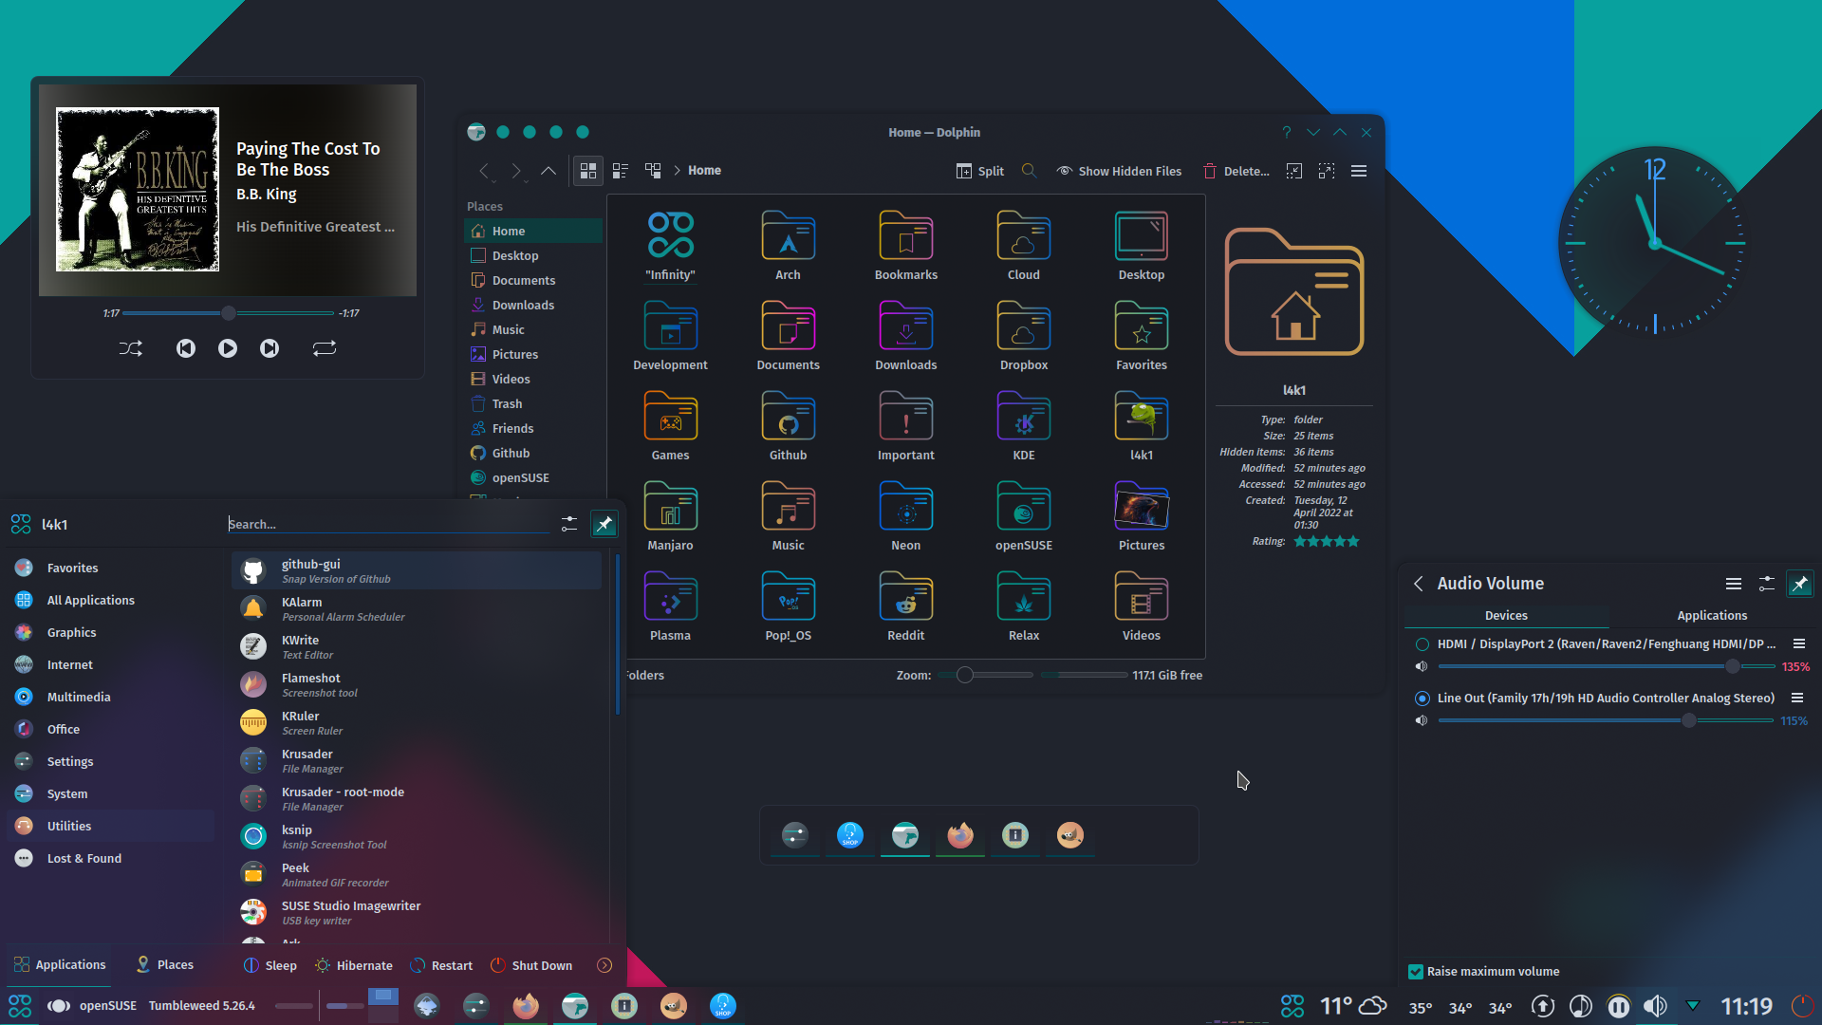Select the details view mode icon
Viewport: 1822px width, 1025px height.
(621, 171)
